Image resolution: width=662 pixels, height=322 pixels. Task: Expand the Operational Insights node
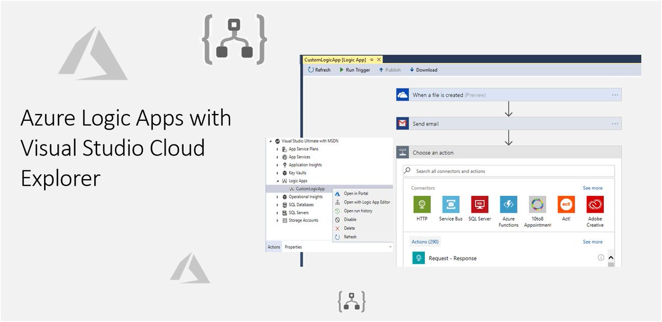tap(277, 197)
